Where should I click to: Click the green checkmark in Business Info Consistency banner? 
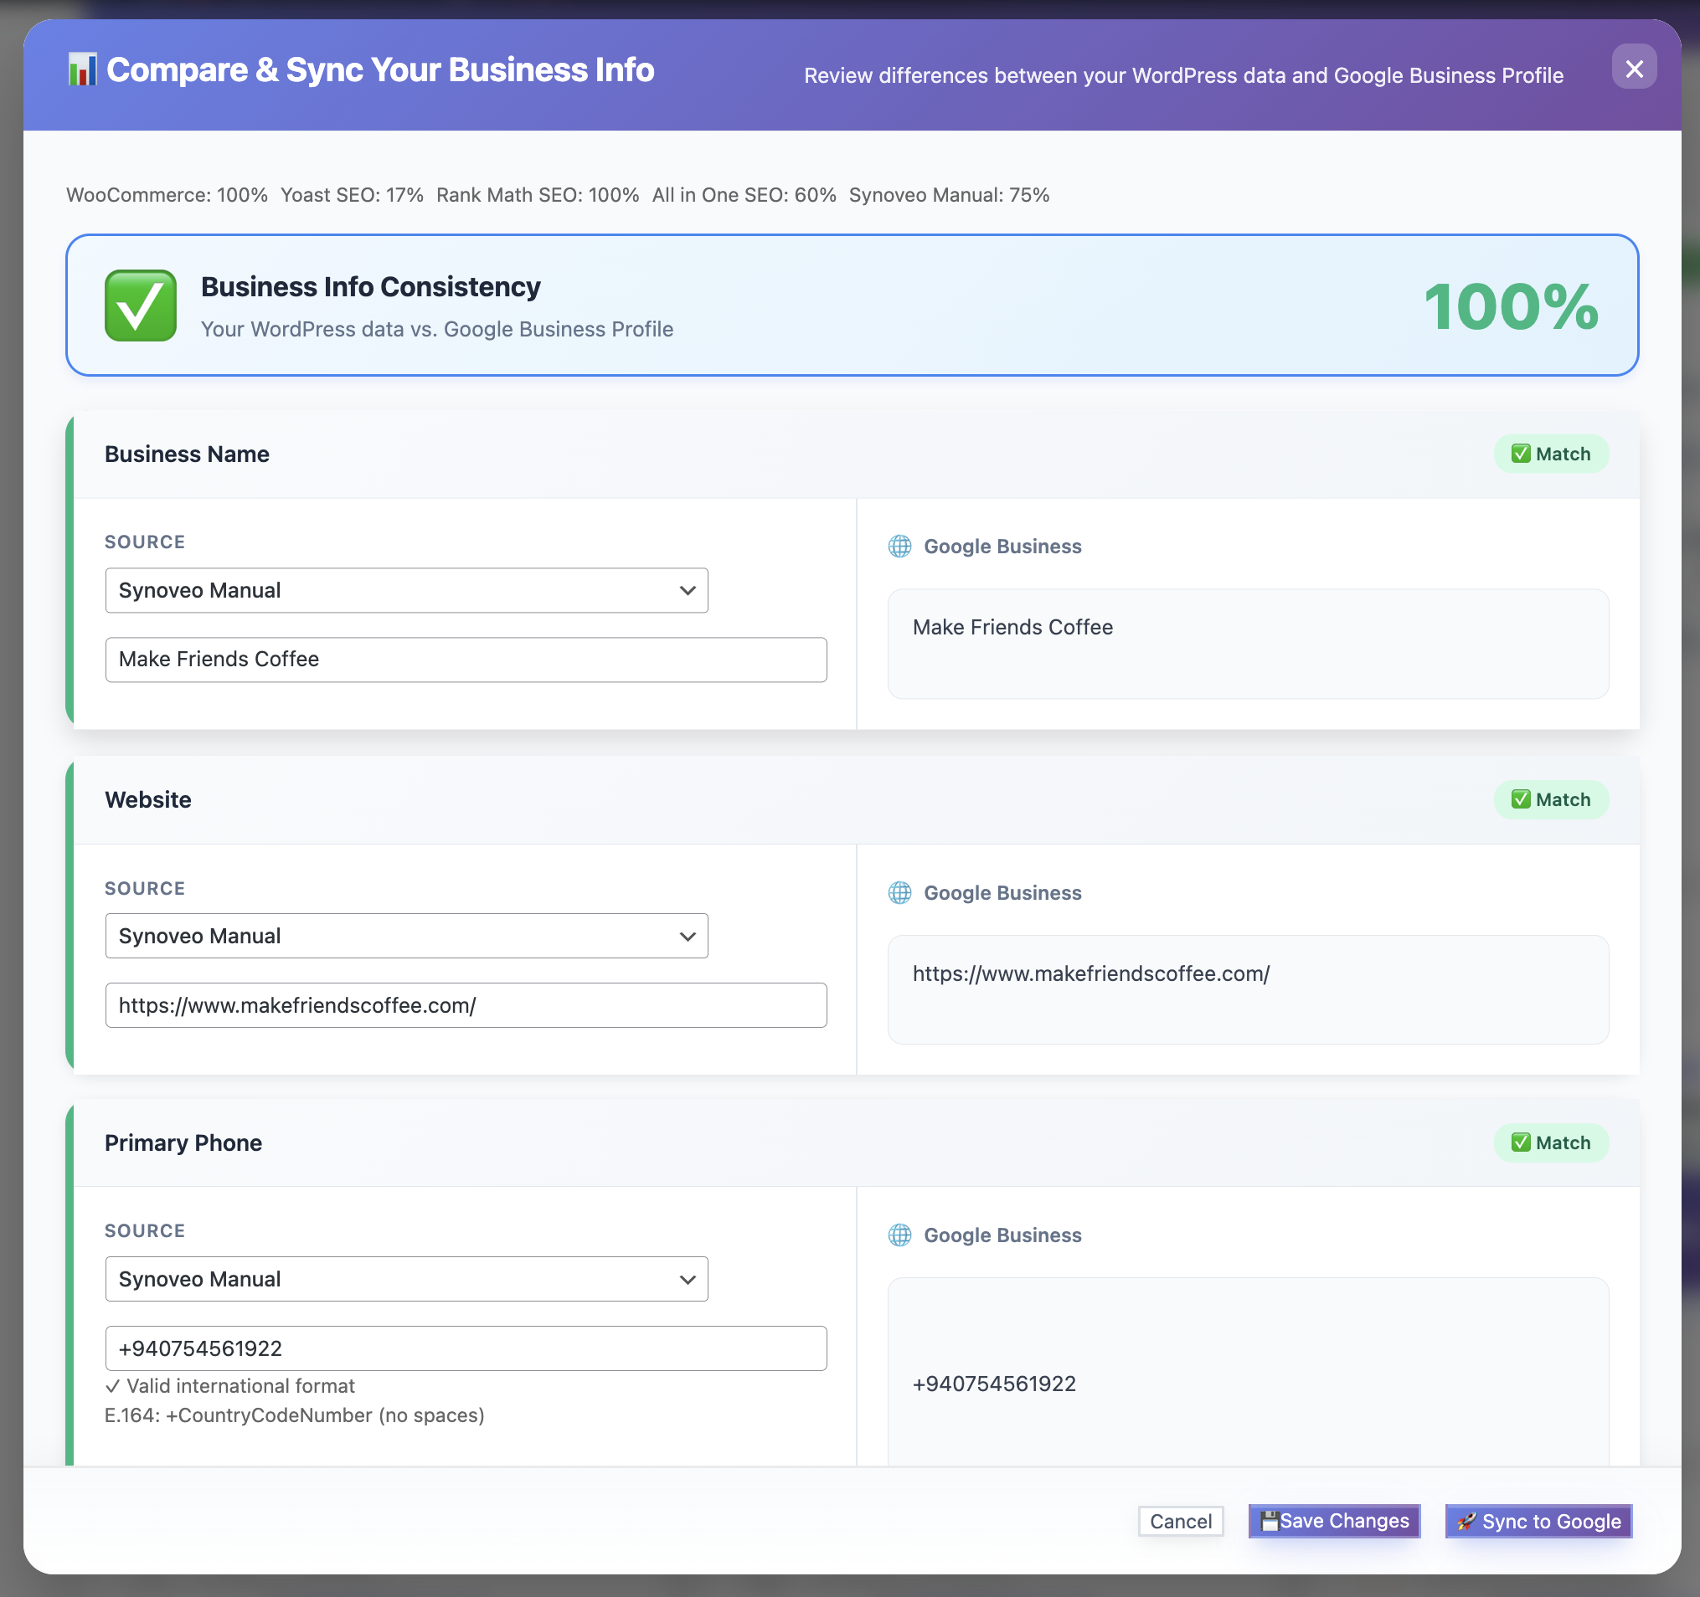tap(139, 306)
